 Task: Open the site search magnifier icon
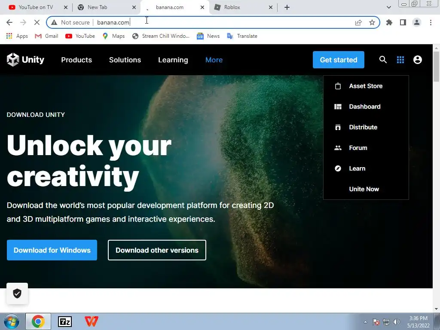pyautogui.click(x=383, y=59)
